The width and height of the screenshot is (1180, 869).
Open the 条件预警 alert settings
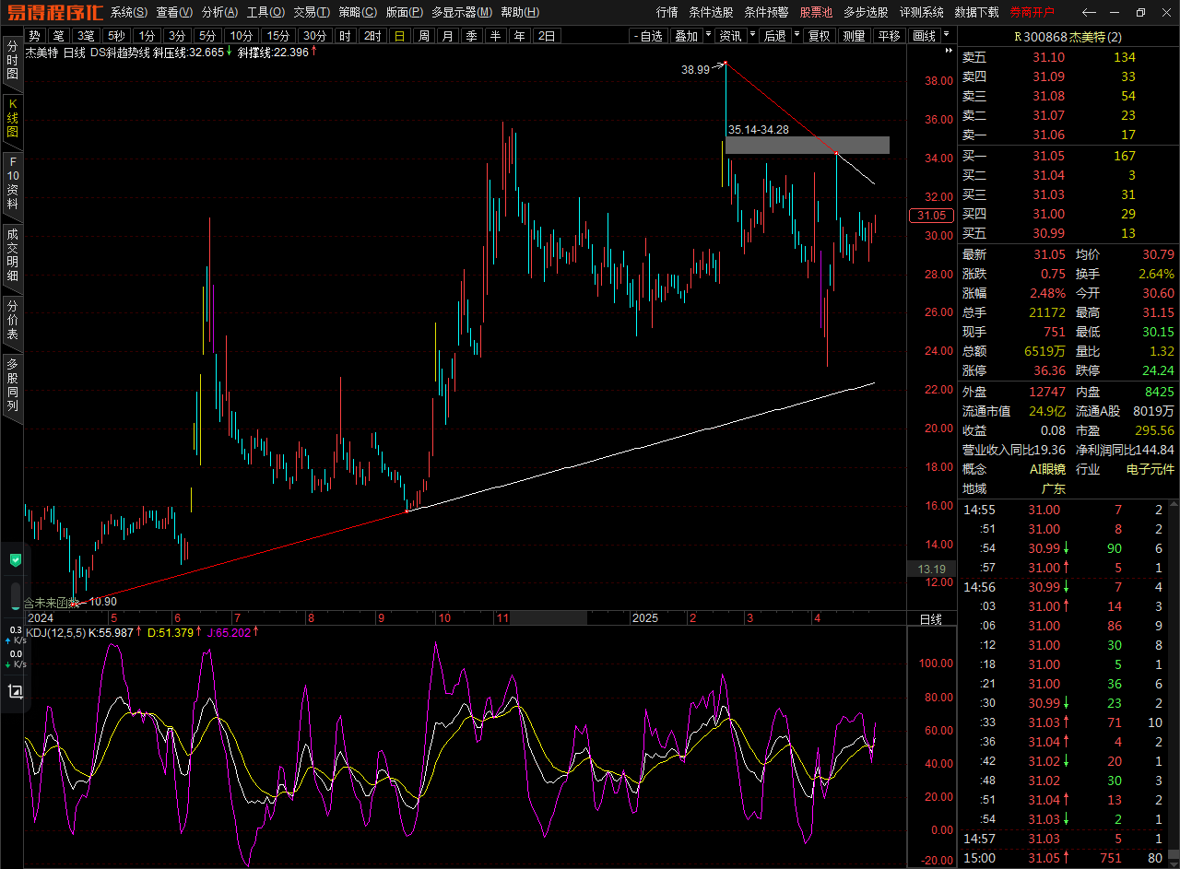point(766,12)
